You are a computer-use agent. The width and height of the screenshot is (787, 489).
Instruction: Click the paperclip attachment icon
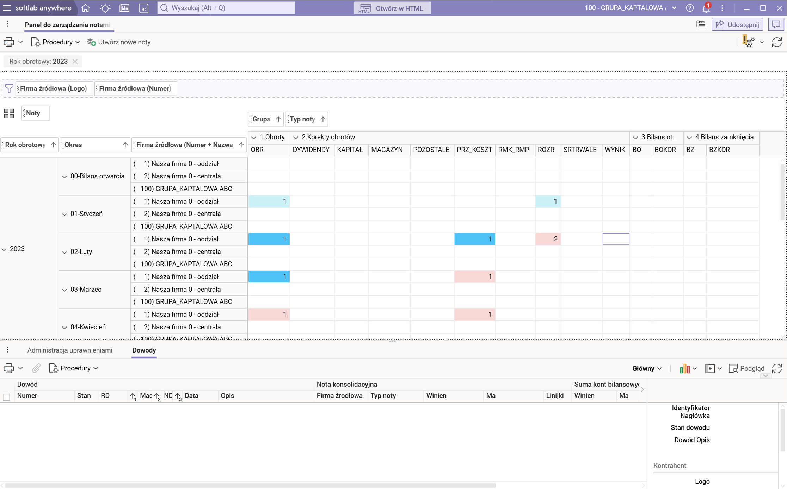pos(36,368)
